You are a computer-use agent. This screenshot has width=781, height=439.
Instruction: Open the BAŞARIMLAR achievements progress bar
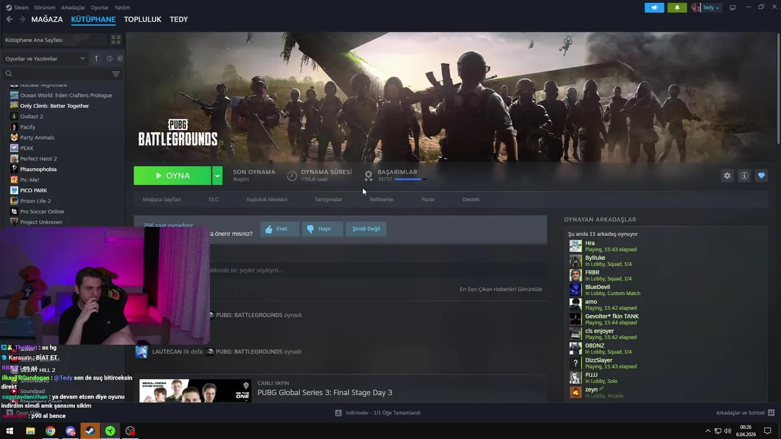[x=411, y=179]
